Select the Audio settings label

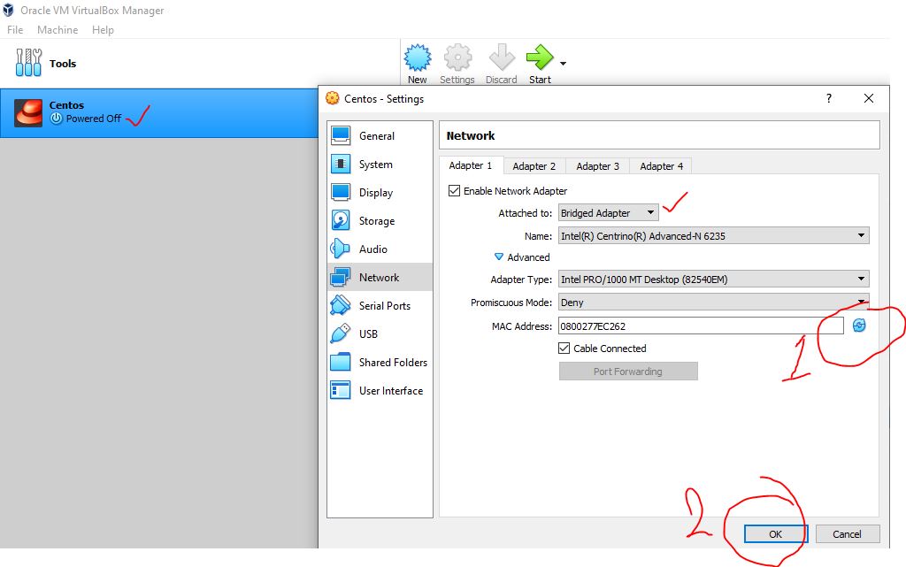[373, 249]
